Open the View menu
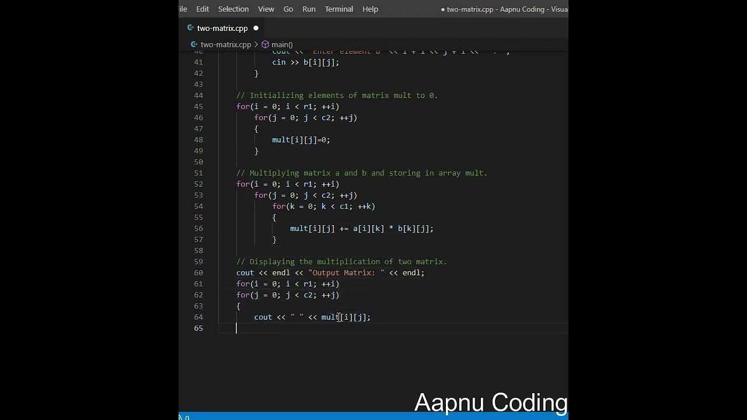This screenshot has height=420, width=747. point(266,9)
